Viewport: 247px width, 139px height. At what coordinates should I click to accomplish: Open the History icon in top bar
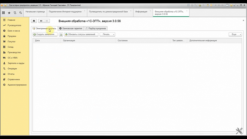pyautogui.click(x=15, y=13)
